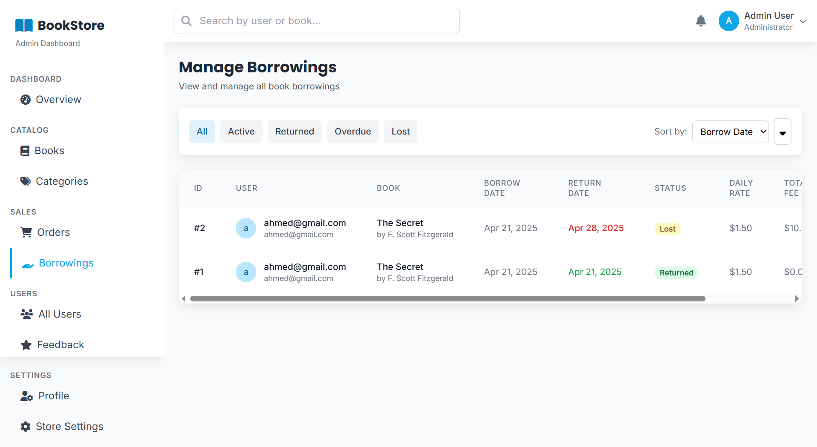The height and width of the screenshot is (447, 817).
Task: Click the notification bell icon
Action: 700,21
